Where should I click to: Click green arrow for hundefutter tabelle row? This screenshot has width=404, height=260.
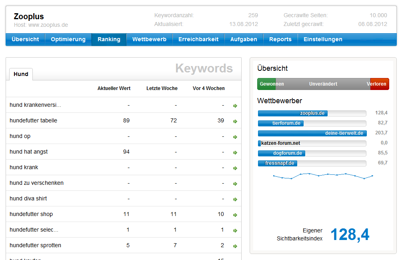(x=235, y=121)
